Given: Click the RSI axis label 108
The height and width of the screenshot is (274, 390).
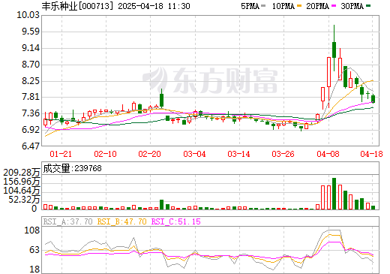Looking at the screenshot, I should (x=32, y=230).
